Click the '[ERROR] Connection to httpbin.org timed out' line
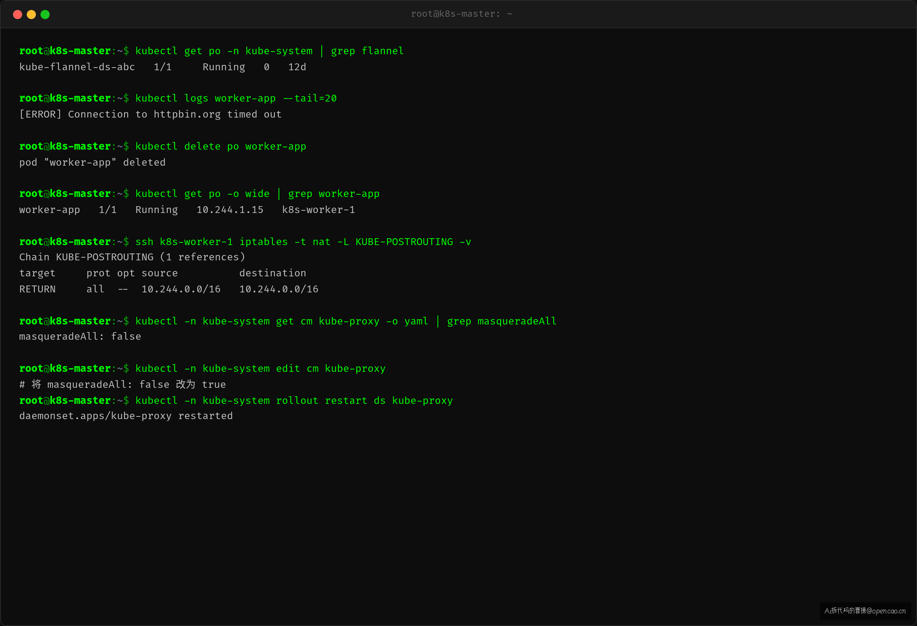917x626 pixels. (150, 114)
